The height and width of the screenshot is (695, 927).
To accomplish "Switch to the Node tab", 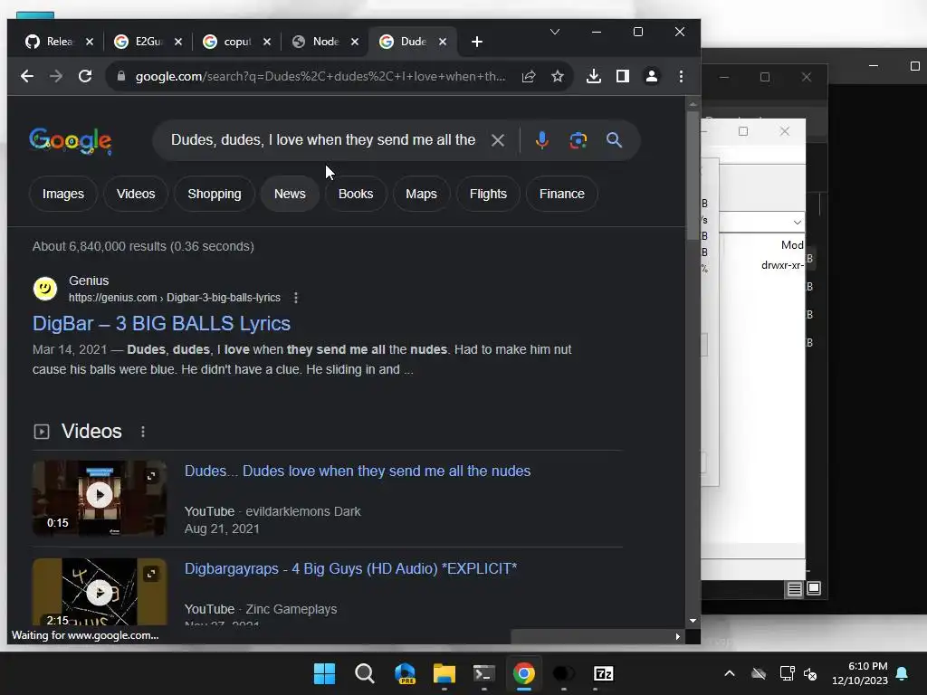I will pyautogui.click(x=317, y=42).
